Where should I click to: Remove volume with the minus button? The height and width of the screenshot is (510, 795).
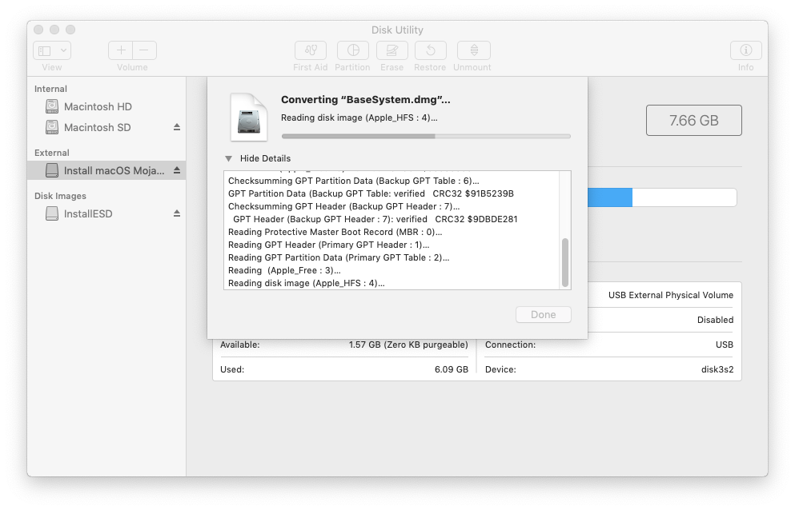[x=144, y=50]
